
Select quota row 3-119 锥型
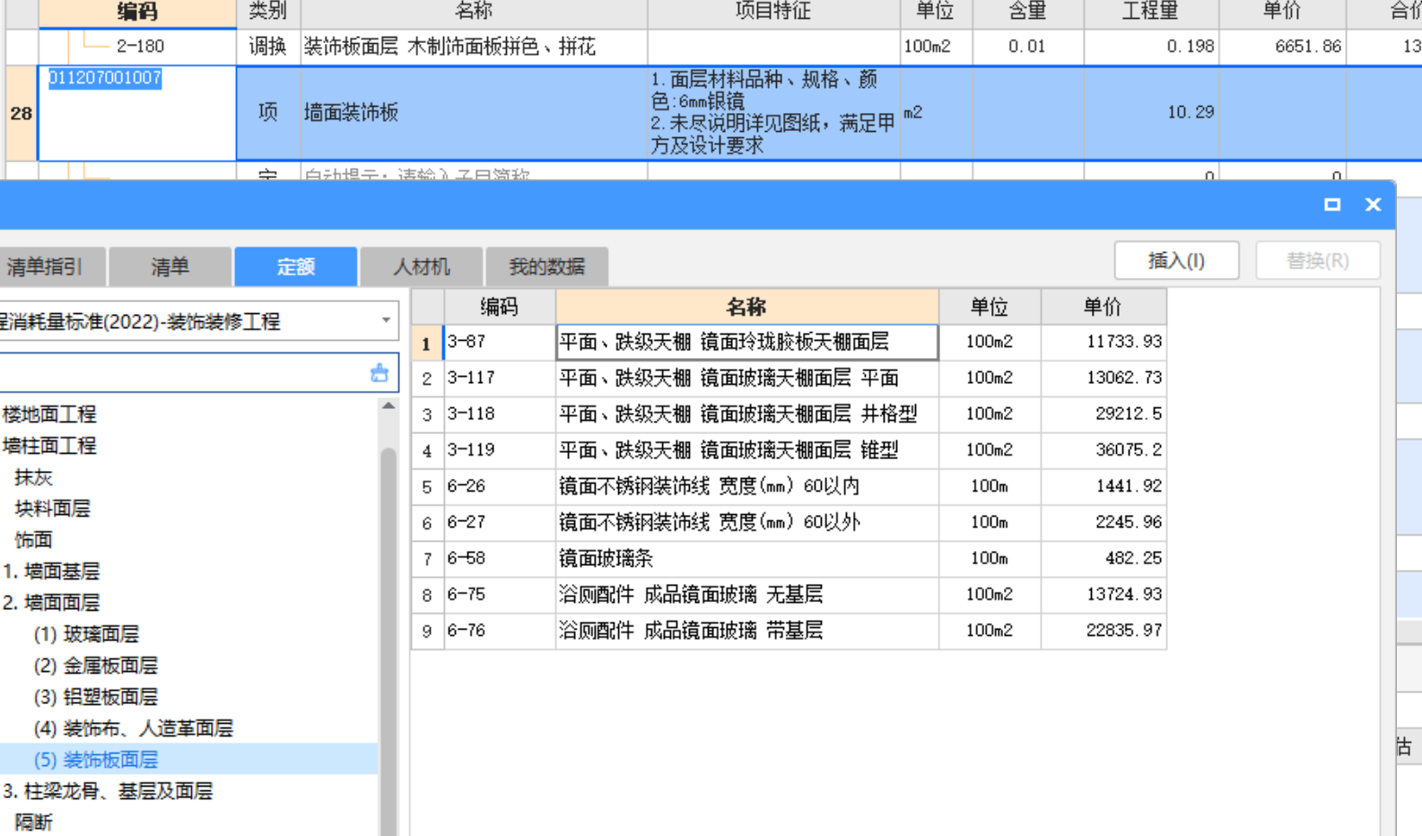tap(746, 449)
